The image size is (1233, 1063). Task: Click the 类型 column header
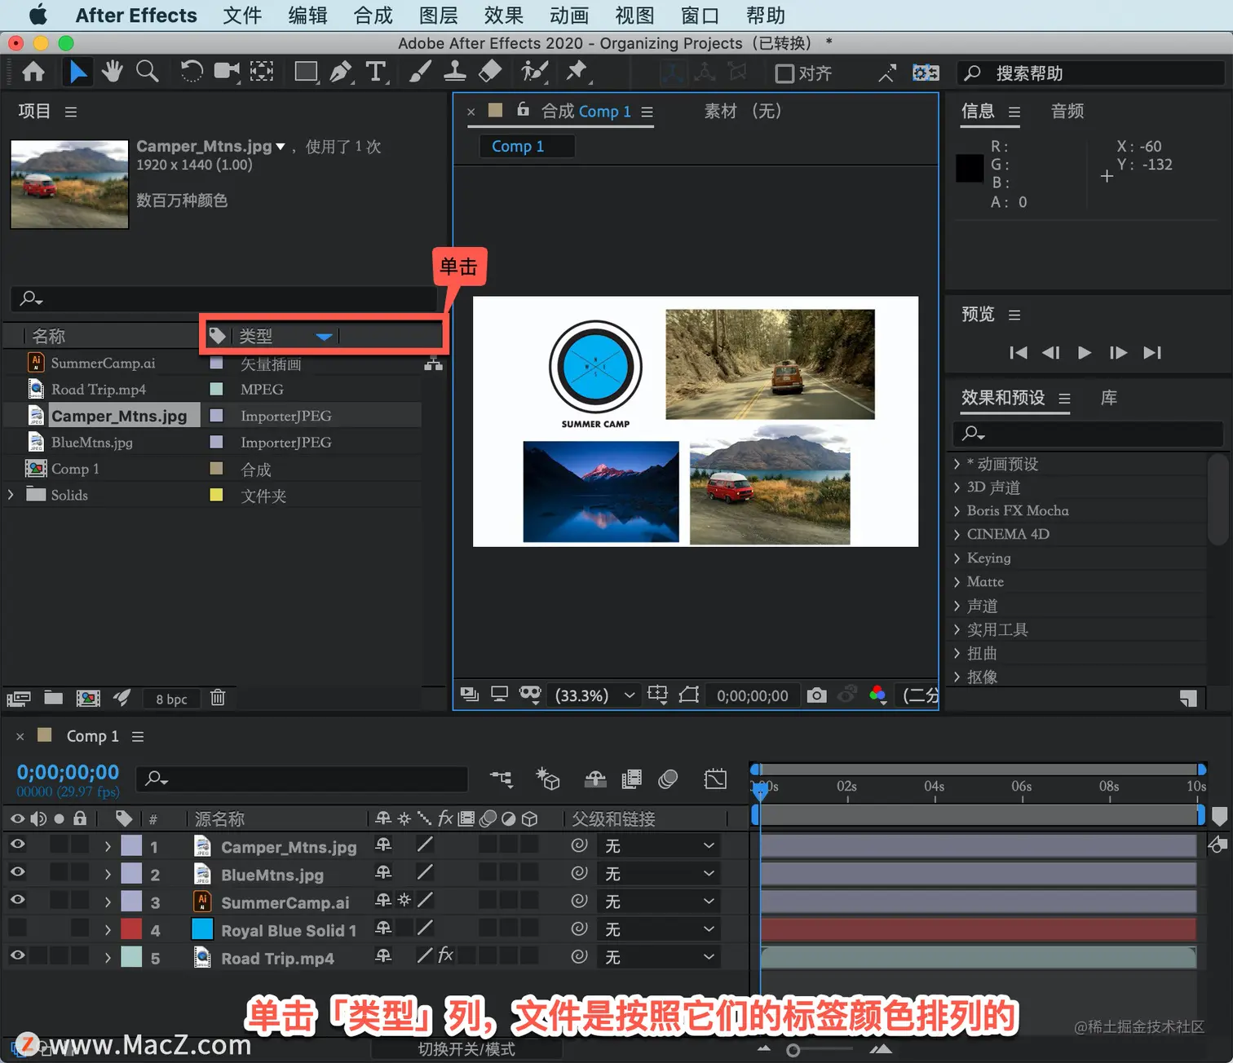(256, 336)
